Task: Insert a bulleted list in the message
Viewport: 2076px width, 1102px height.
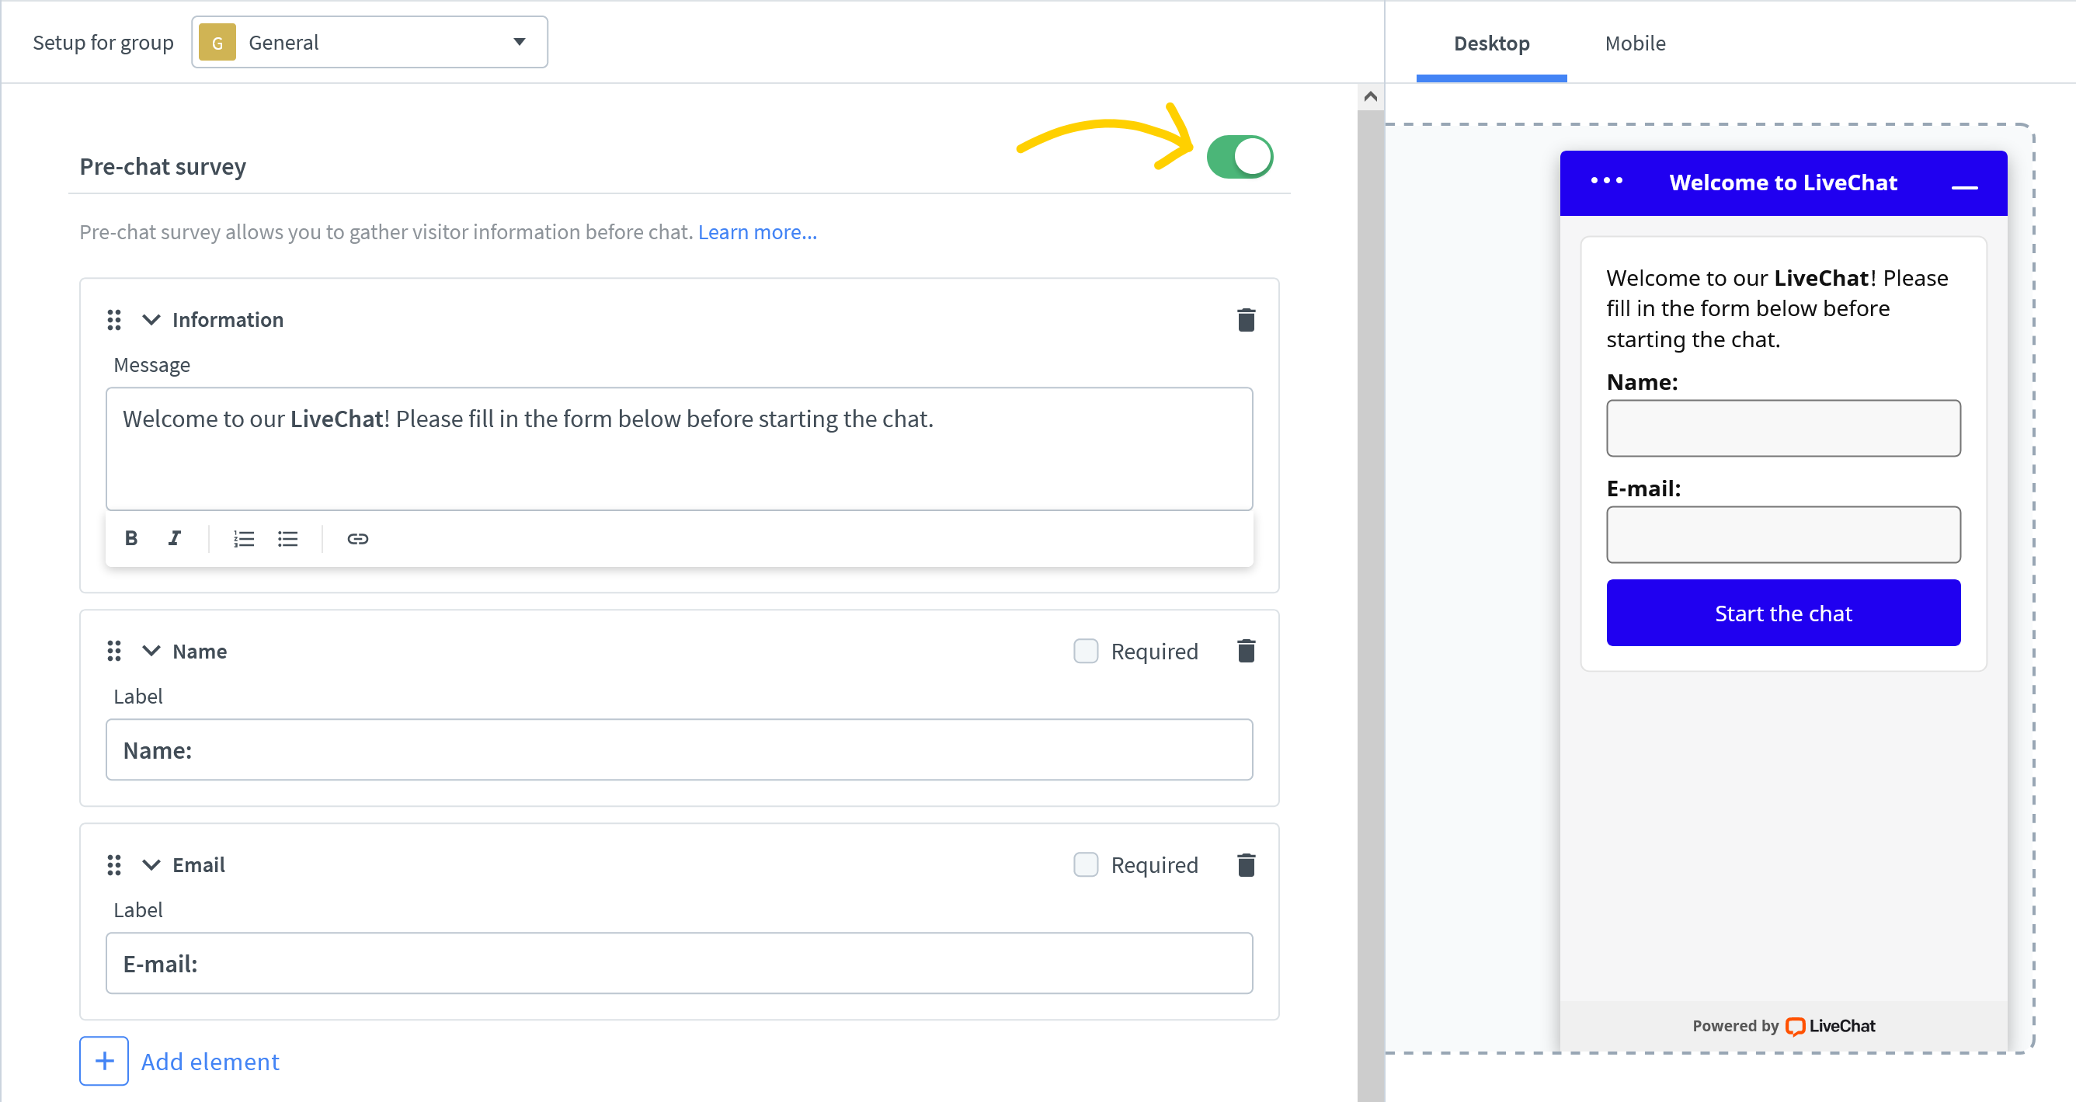Action: pos(287,538)
